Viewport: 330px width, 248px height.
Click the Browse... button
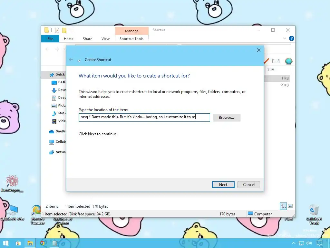point(226,118)
